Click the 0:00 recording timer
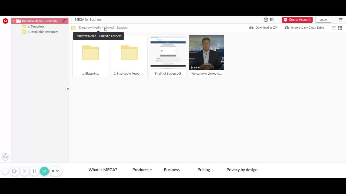346x194 pixels. 56,171
